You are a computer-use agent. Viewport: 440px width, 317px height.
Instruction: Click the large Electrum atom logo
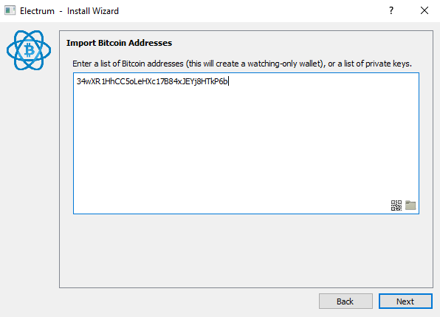pyautogui.click(x=29, y=50)
